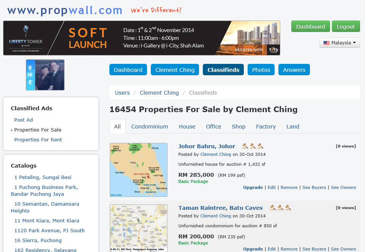Viewport: 365px width, 252px height.
Task: Open Taman Raintree, Batu Caves listing title
Action: pyautogui.click(x=220, y=208)
